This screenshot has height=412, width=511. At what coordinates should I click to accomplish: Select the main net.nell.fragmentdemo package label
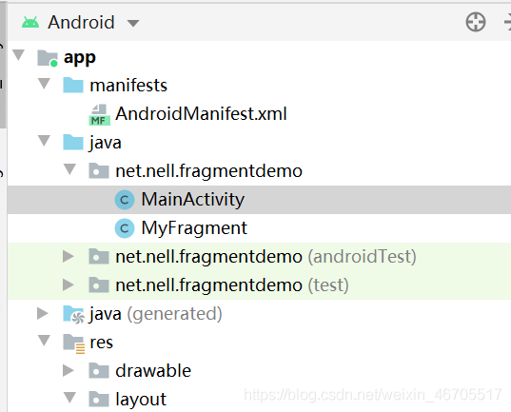(x=209, y=171)
